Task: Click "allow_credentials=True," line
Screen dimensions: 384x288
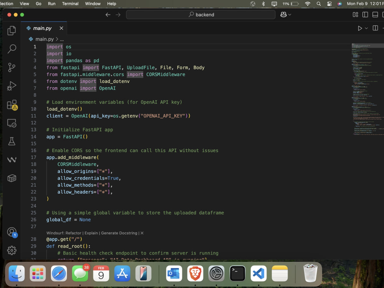Action: coord(89,178)
